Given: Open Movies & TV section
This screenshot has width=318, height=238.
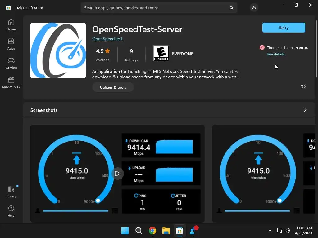Looking at the screenshot, I should 11,82.
